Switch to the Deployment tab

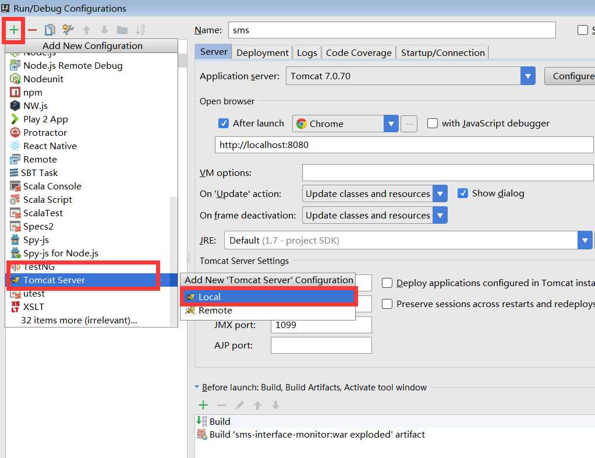click(262, 53)
